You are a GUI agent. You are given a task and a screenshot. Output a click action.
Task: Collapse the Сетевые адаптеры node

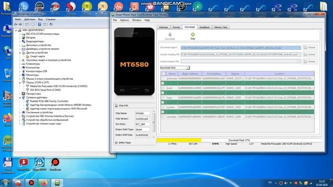[x=20, y=98]
